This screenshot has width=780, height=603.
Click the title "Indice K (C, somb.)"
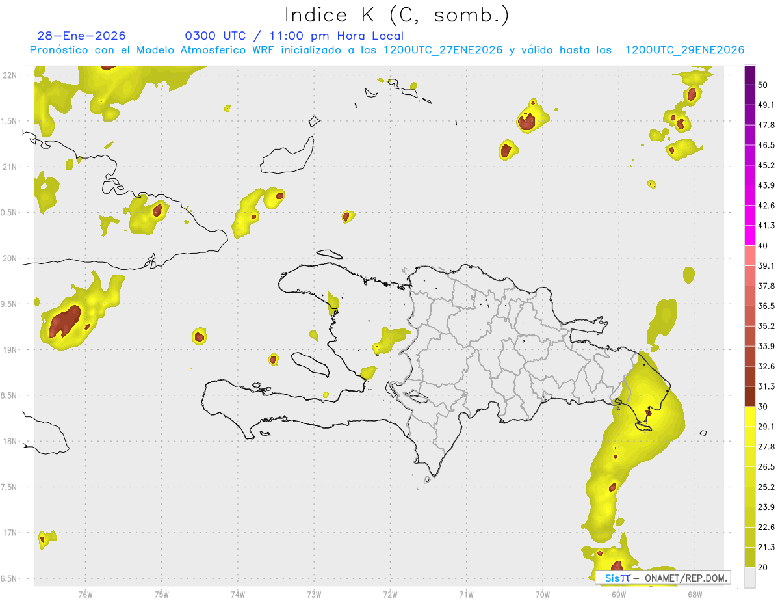[x=397, y=14]
